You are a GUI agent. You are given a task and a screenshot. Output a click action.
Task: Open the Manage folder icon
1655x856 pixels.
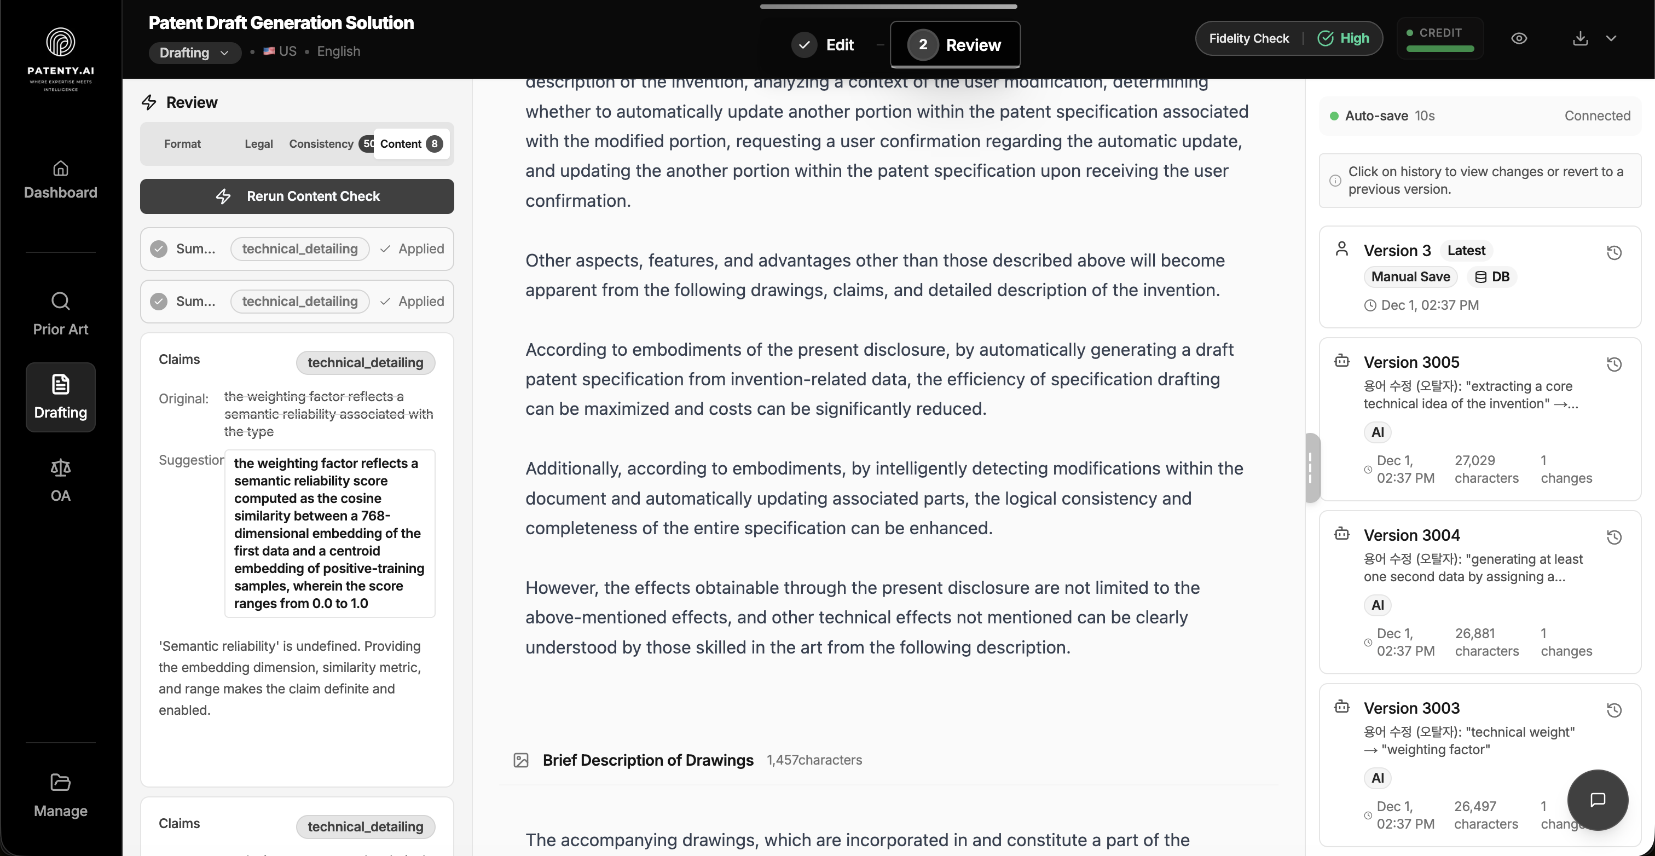click(x=60, y=794)
